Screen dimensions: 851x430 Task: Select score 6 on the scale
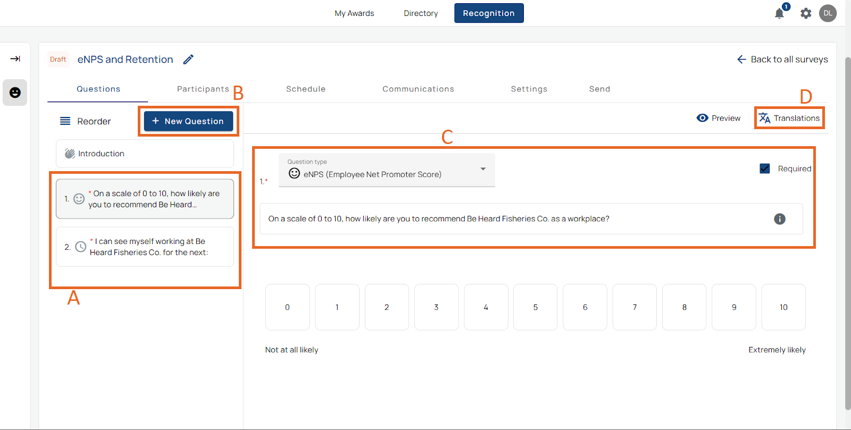(x=585, y=307)
